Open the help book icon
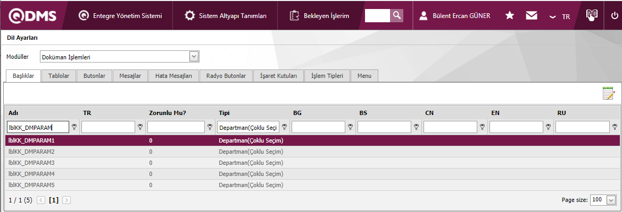The height and width of the screenshot is (212, 622). [592, 15]
